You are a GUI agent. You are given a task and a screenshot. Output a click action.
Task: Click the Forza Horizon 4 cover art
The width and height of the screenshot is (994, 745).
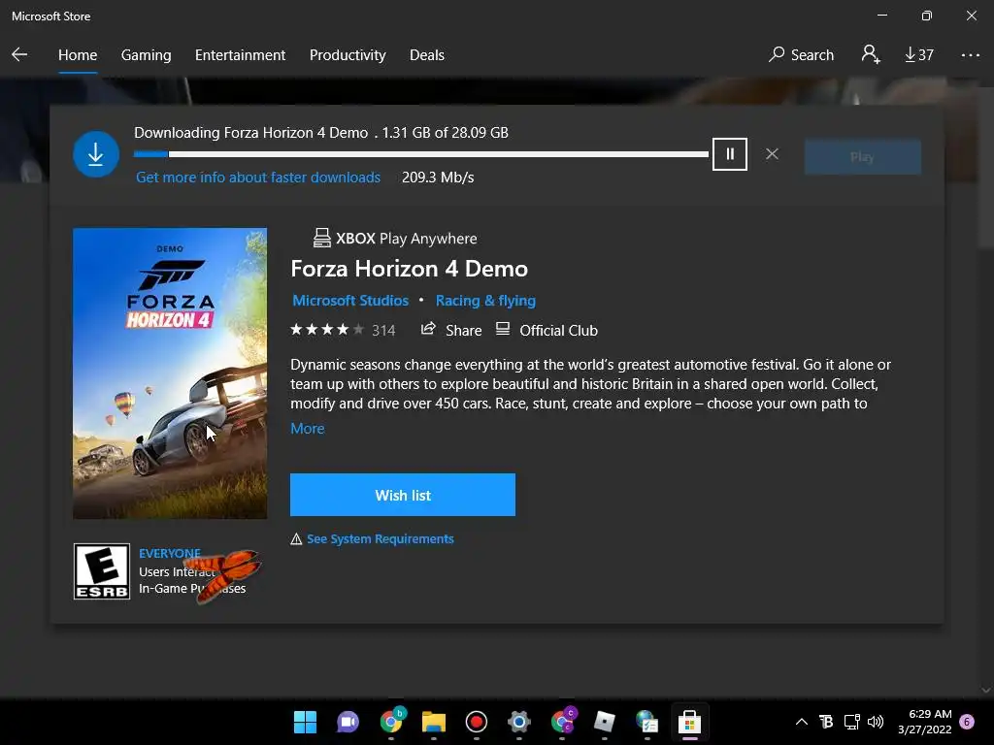170,373
